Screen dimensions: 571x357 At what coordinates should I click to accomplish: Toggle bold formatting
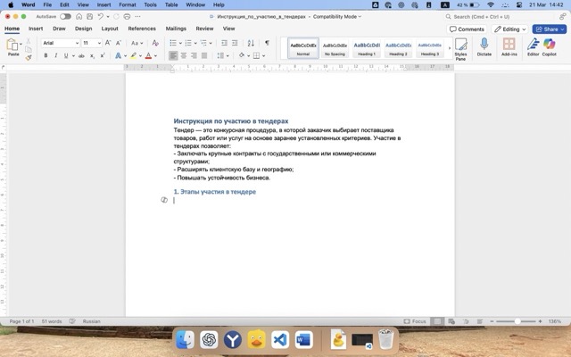46,55
